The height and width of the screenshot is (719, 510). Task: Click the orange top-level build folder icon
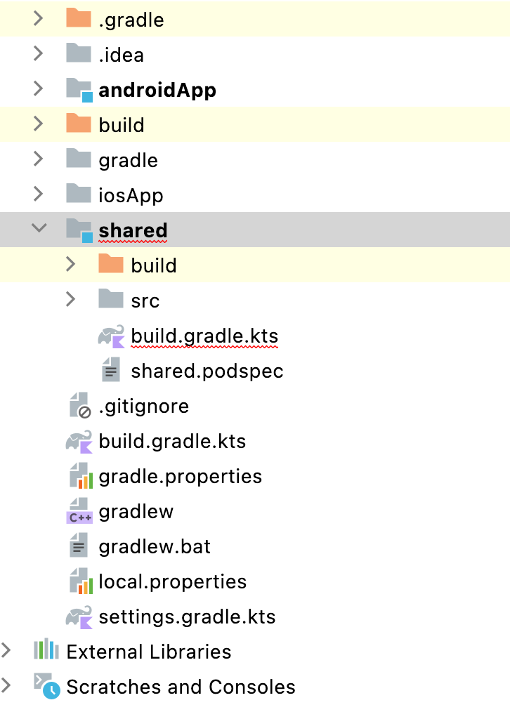coord(79,123)
